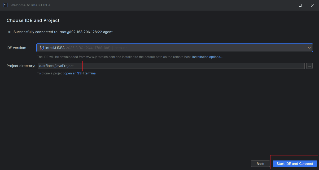
Task: Click the open an SSH terminal link
Action: [80, 73]
